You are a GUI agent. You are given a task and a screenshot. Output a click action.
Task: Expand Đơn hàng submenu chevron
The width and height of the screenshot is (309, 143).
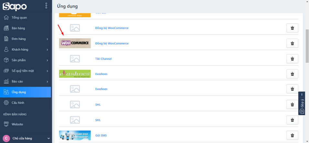click(x=47, y=39)
